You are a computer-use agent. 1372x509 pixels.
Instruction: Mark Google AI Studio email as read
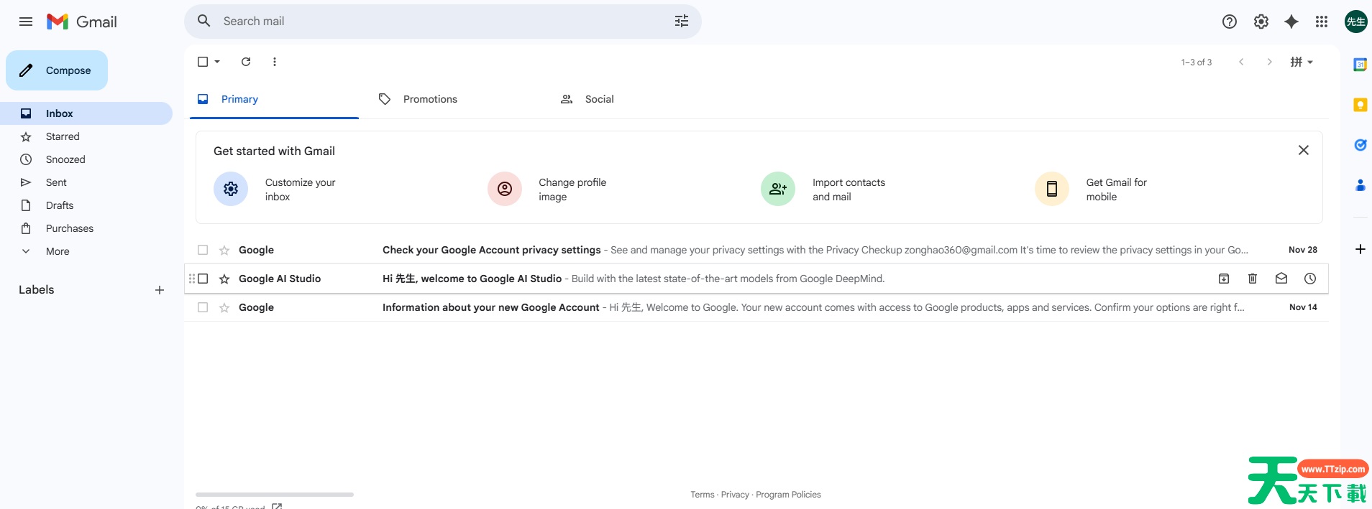point(1281,279)
